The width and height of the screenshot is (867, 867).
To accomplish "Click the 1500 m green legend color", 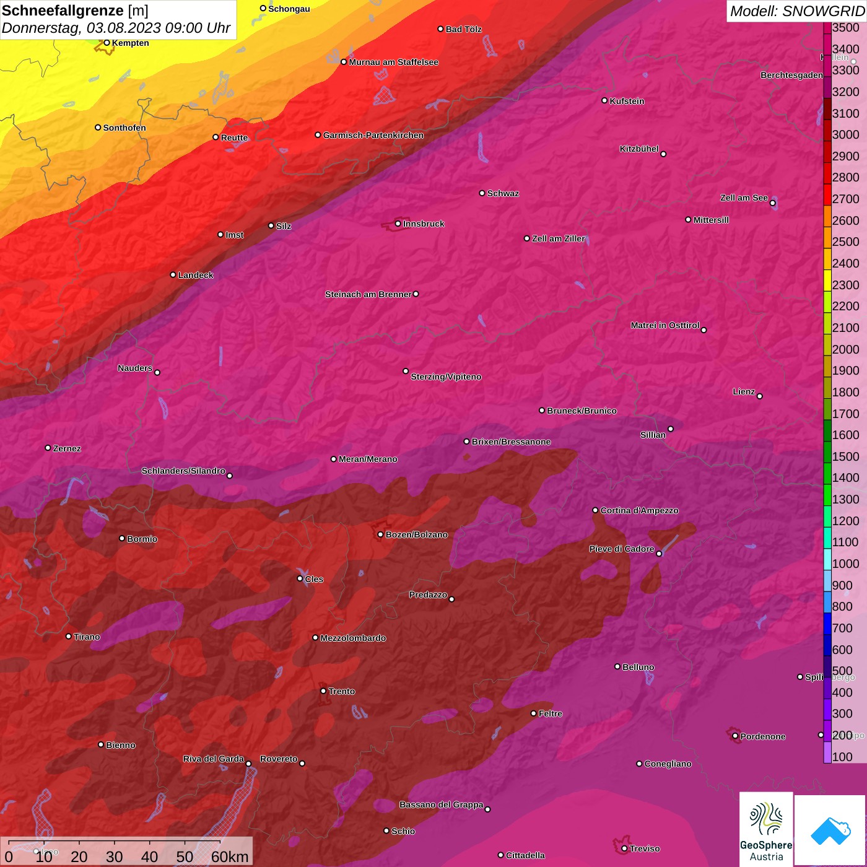I will [x=827, y=451].
